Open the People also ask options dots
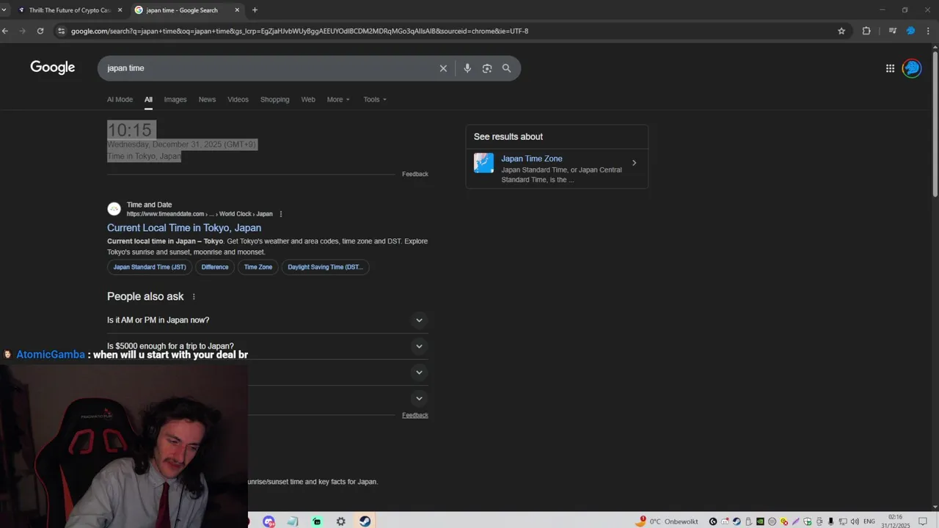 (194, 297)
